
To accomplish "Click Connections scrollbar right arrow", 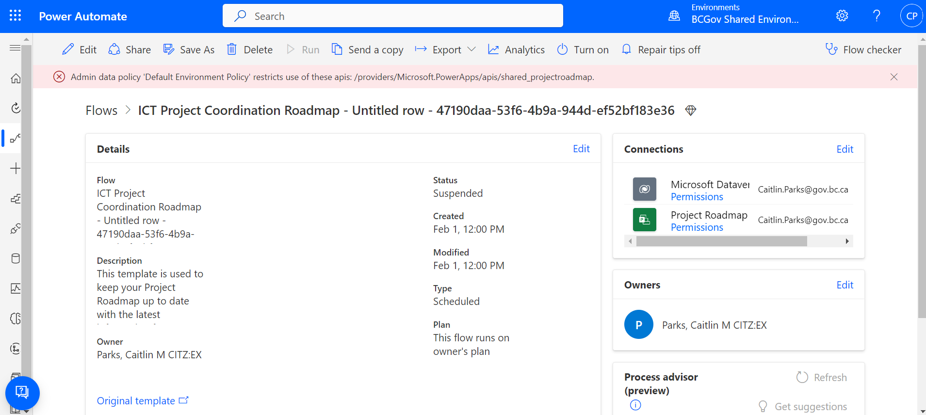I will click(847, 241).
